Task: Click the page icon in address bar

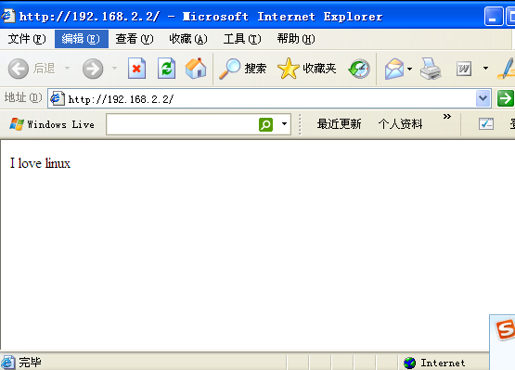Action: [58, 98]
